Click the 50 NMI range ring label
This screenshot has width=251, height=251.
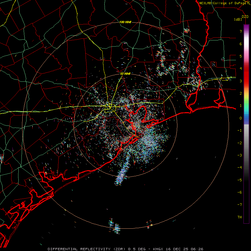125,74
